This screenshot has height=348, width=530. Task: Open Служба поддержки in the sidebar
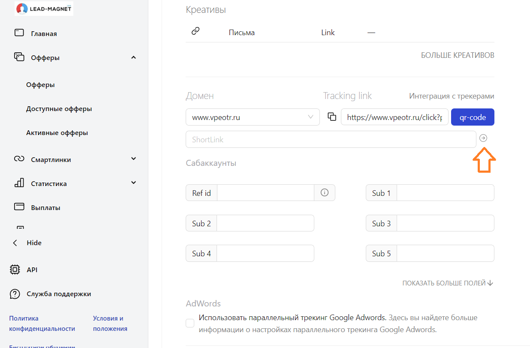[59, 294]
